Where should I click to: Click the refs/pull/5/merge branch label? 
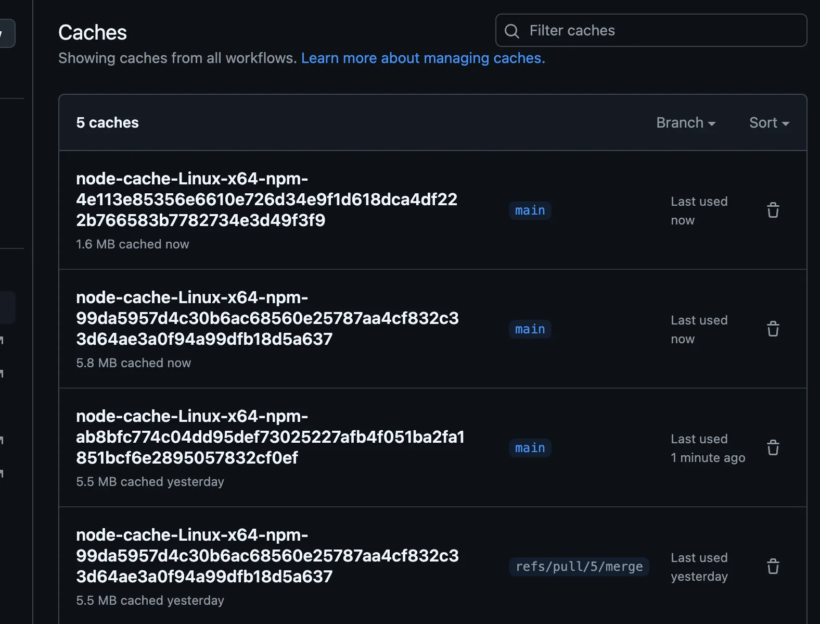579,567
